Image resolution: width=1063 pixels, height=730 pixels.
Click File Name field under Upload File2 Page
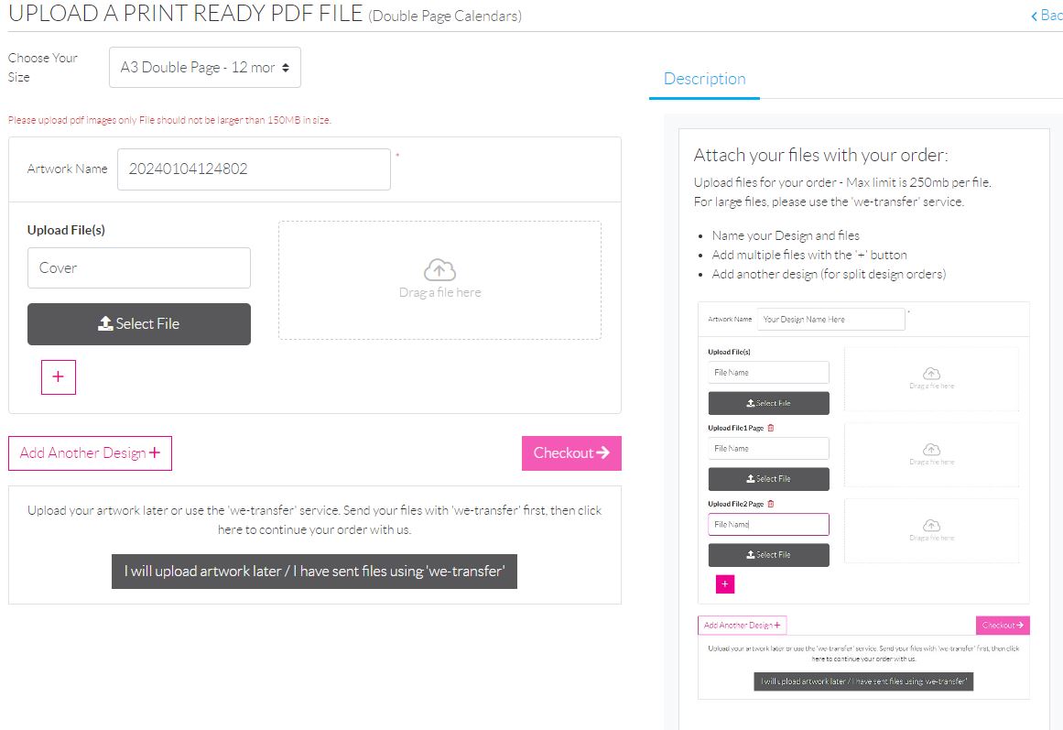(768, 524)
